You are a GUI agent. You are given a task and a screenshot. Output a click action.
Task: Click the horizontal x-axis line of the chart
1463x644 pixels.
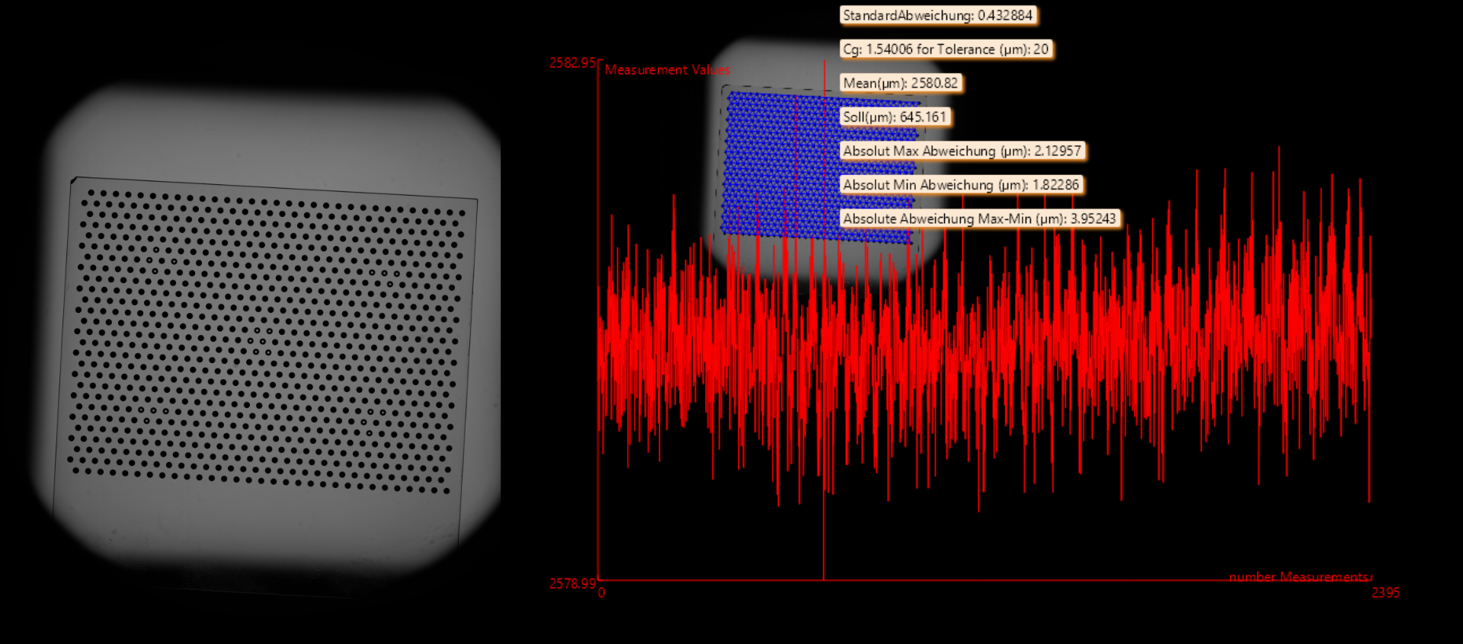tap(991, 580)
